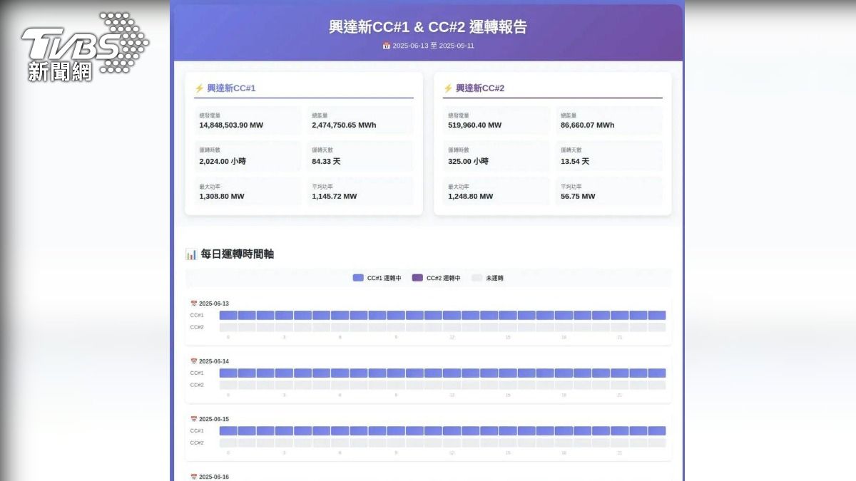
Task: Click the value 2,024.00 小時
Action: click(x=223, y=161)
